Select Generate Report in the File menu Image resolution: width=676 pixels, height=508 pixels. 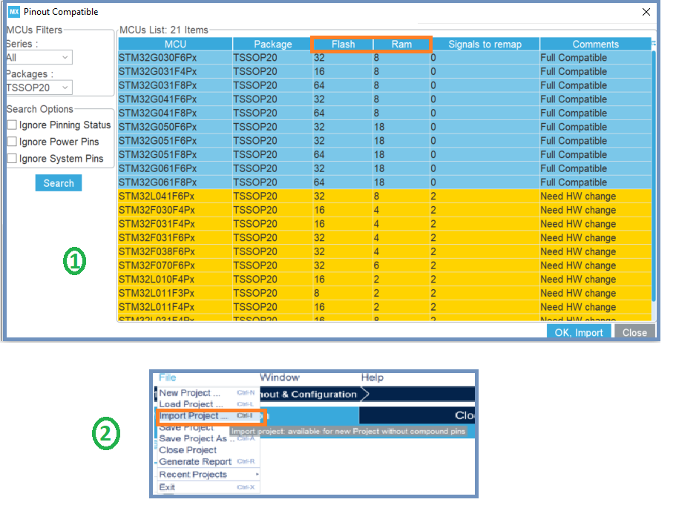[207, 461]
